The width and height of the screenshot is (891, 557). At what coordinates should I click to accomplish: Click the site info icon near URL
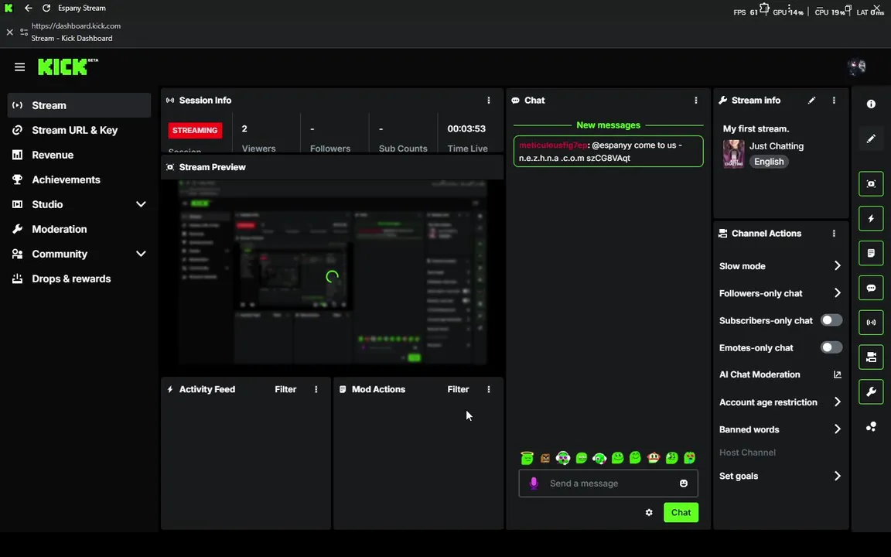pos(24,32)
